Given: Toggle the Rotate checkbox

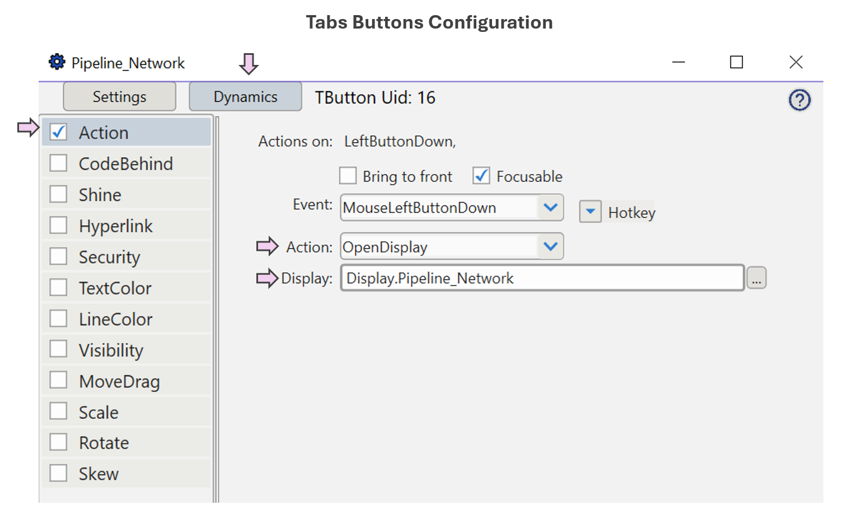Looking at the screenshot, I should [58, 442].
